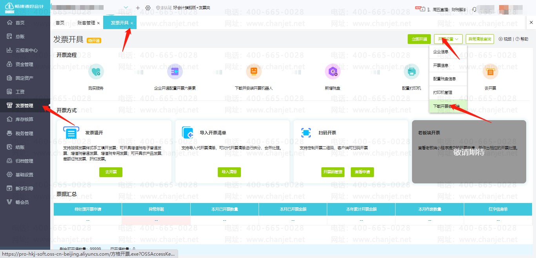
Task: Click the 去开票 receipt icon in flow
Action: 490,72
